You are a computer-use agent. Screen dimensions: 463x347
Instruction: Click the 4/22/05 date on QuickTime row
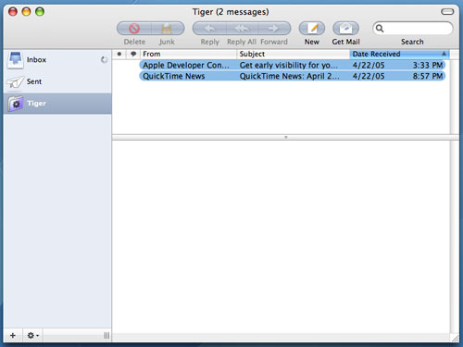coord(369,76)
